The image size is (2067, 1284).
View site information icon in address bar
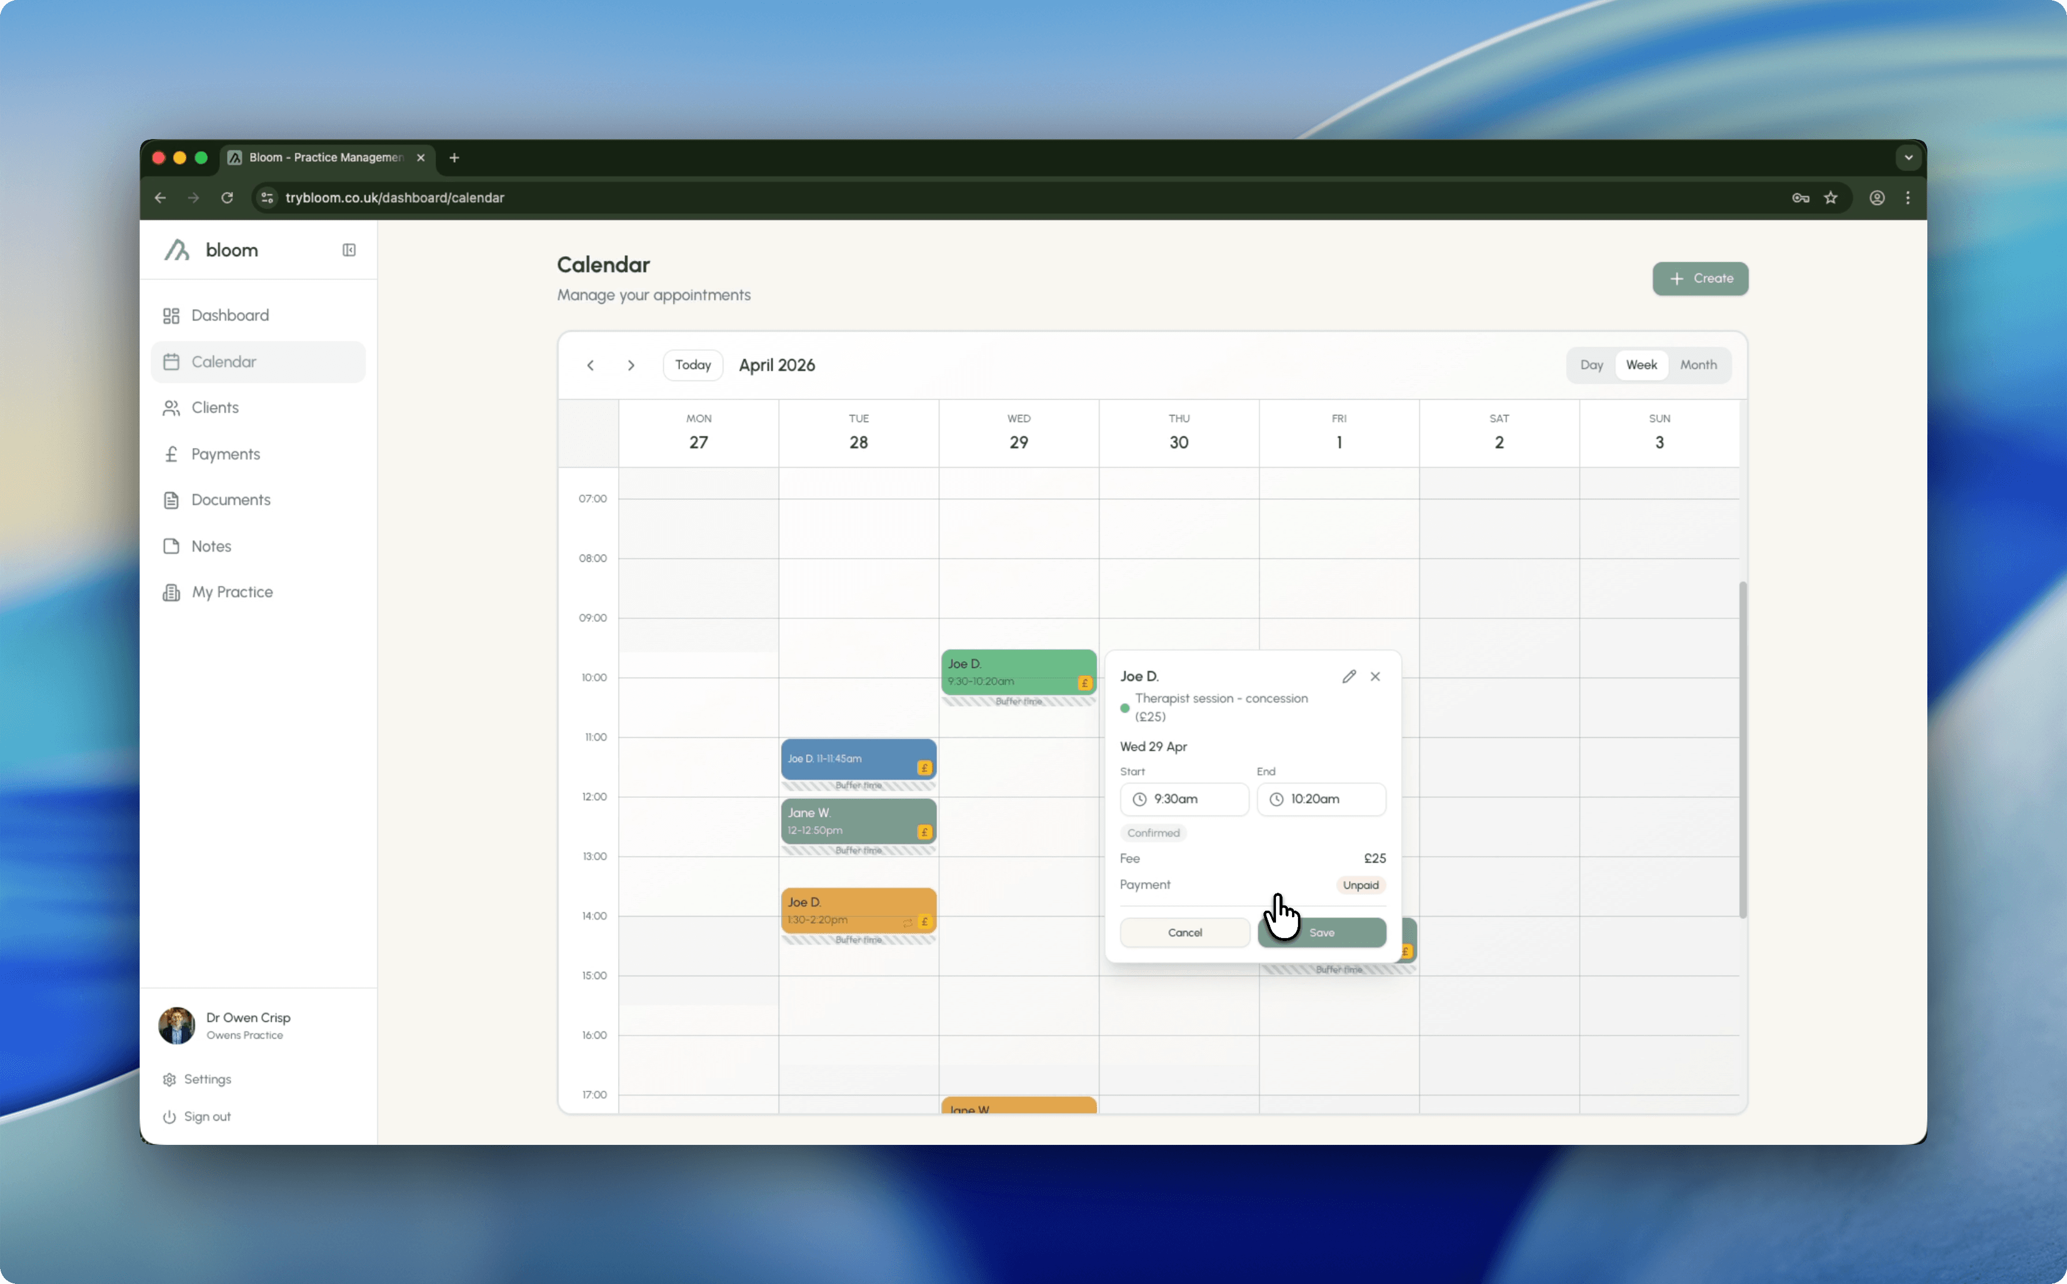click(267, 198)
